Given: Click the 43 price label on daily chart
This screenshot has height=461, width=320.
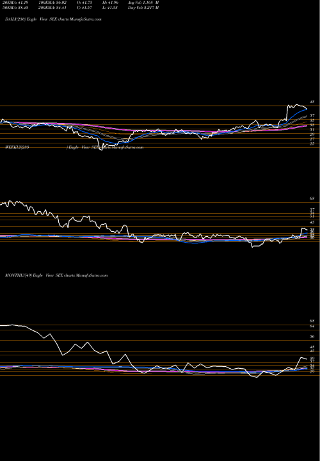Looking at the screenshot, I should 312,102.
